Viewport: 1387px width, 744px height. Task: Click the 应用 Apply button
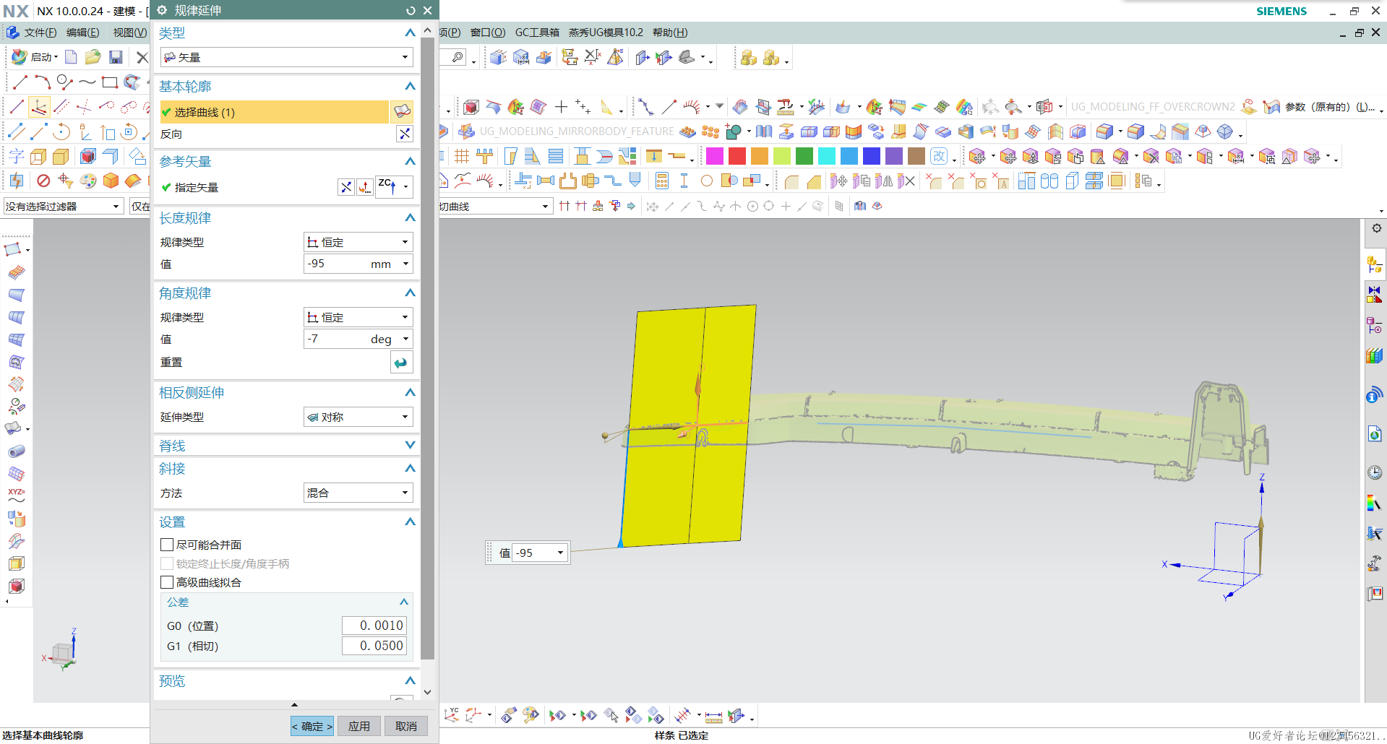(x=358, y=726)
